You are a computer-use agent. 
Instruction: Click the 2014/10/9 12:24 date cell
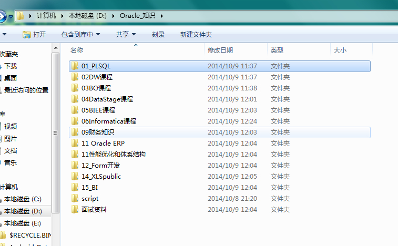coord(232,121)
